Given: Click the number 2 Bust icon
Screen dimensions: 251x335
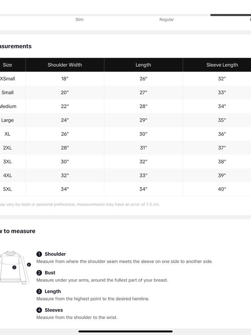Looking at the screenshot, I should point(39,273).
